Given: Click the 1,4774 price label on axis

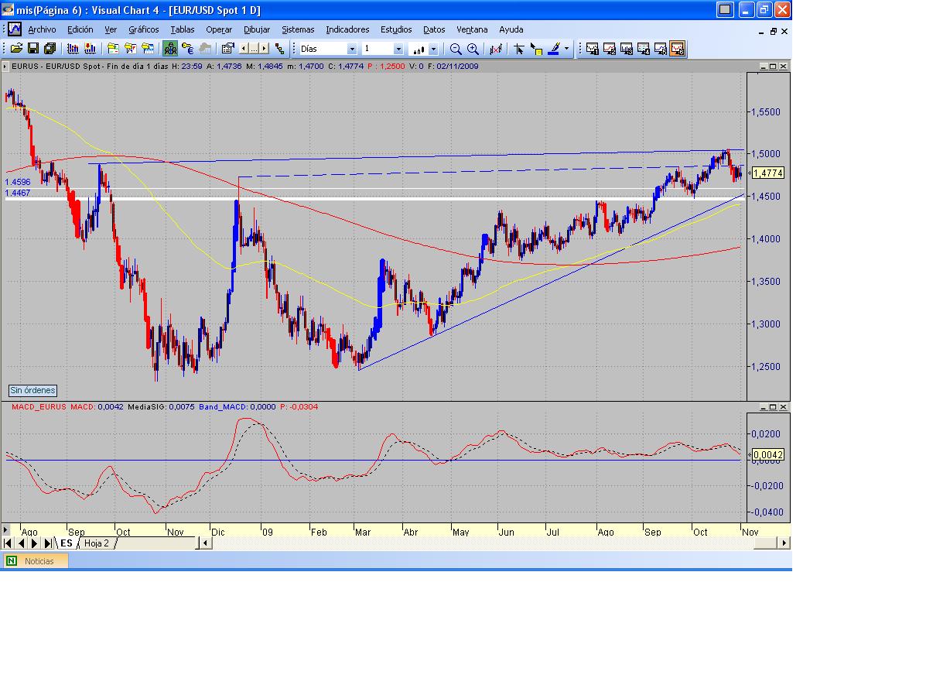Looking at the screenshot, I should click(x=768, y=173).
